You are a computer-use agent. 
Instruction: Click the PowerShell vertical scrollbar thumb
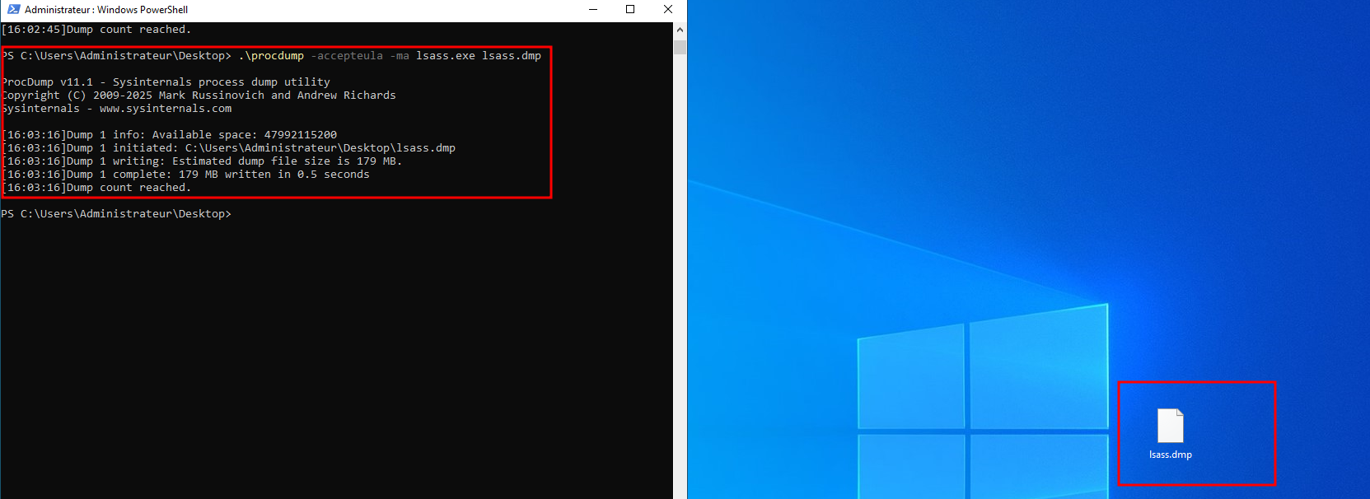click(x=680, y=47)
